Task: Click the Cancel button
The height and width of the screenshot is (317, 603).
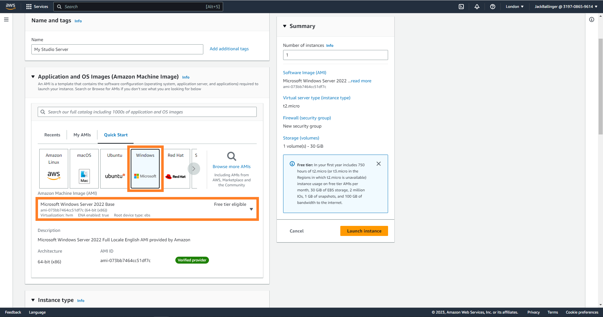Action: (297, 231)
